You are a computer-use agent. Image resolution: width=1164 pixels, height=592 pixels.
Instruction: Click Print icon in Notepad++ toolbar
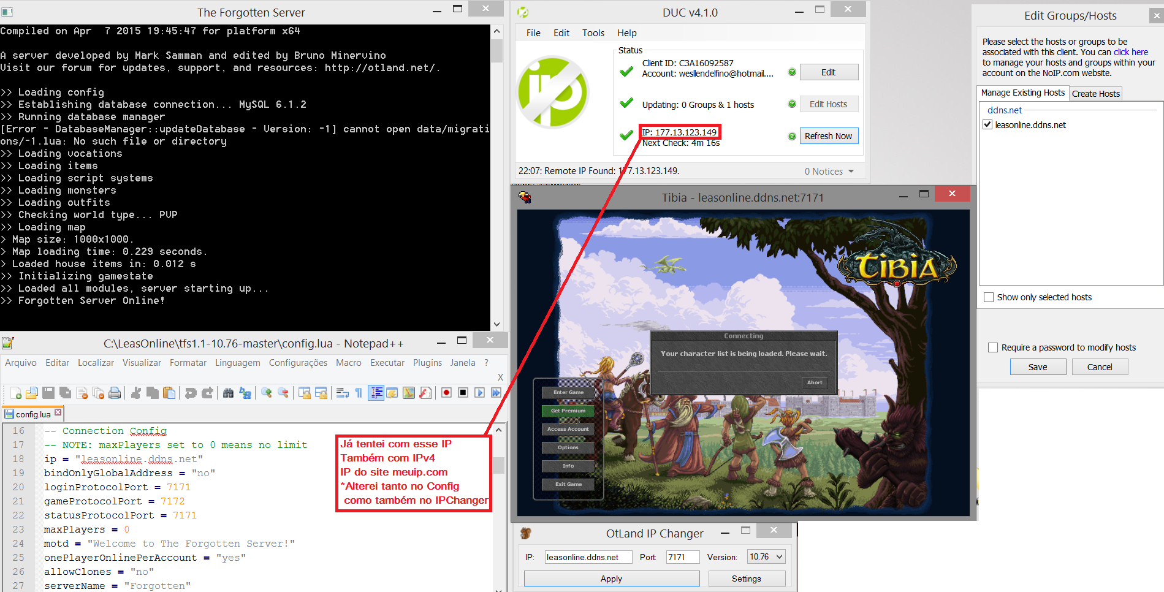click(115, 393)
